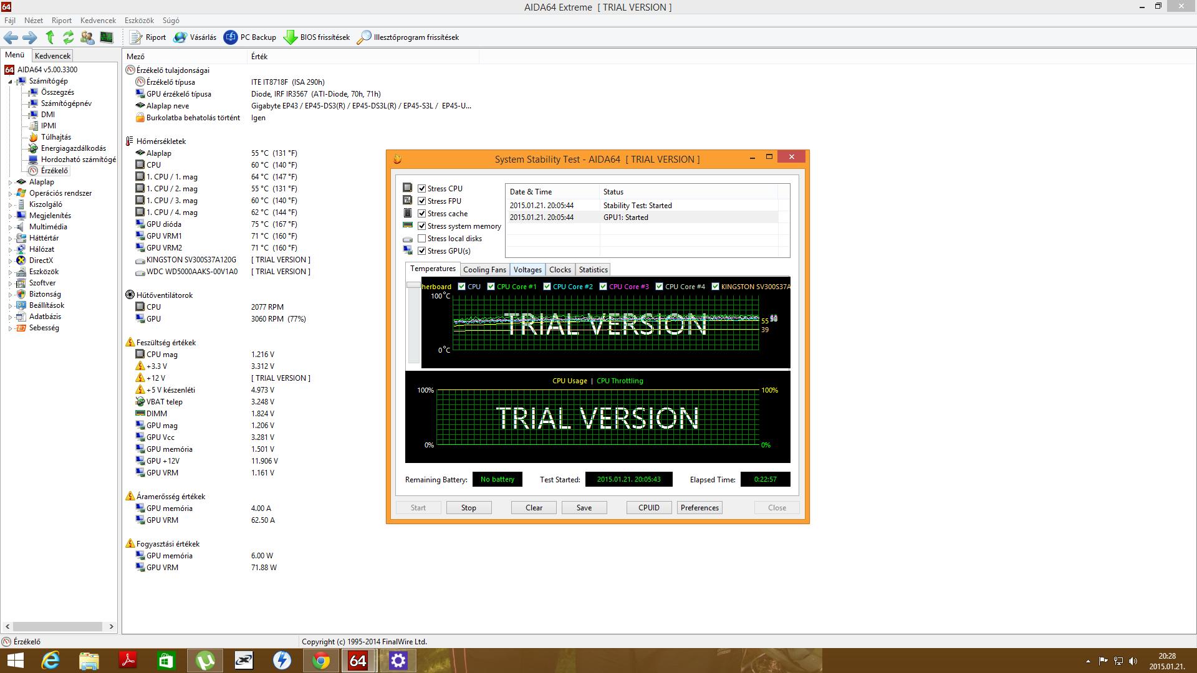Click AIDA64 taskbar icon
The width and height of the screenshot is (1197, 673).
coord(358,661)
